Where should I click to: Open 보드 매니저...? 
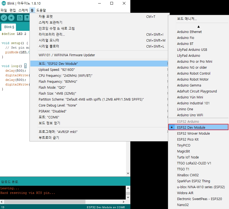pyautogui.click(x=198, y=19)
